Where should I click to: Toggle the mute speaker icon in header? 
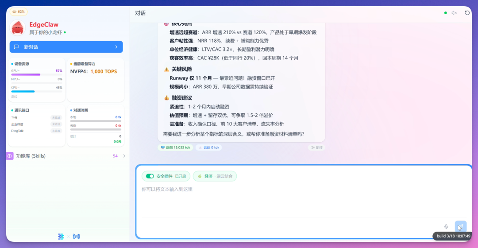[454, 13]
